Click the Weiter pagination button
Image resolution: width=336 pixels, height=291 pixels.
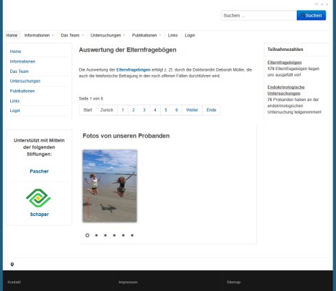pyautogui.click(x=192, y=110)
